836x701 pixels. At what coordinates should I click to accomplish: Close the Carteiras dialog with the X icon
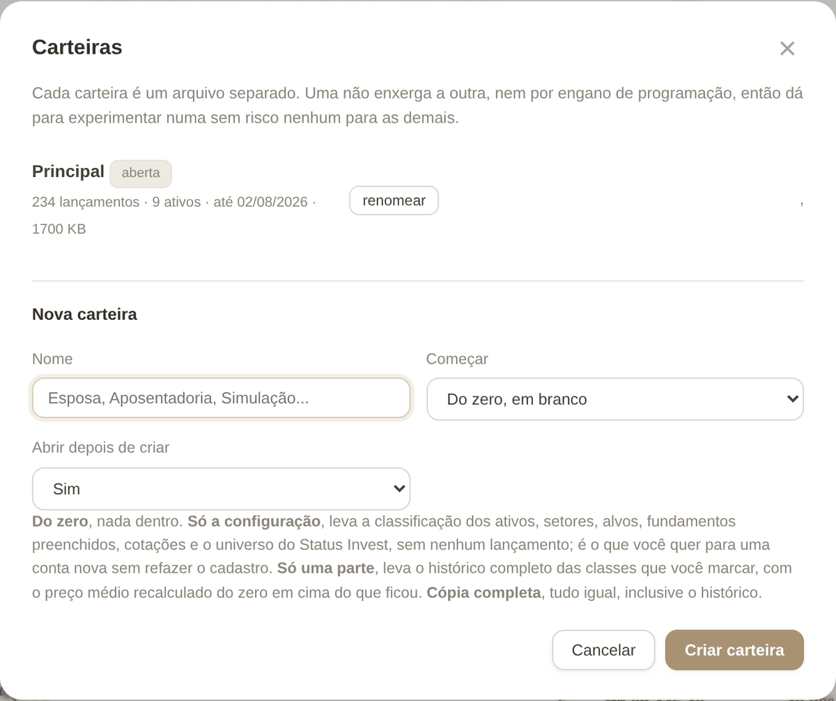[787, 48]
